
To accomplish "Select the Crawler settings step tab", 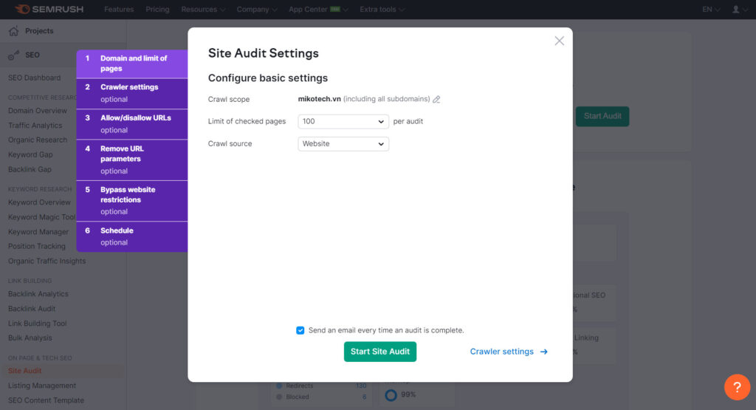I will pos(132,93).
